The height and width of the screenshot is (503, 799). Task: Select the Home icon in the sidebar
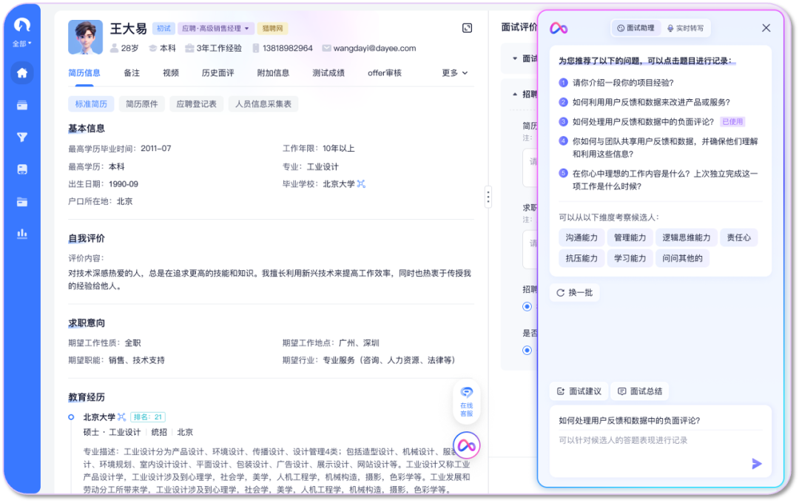pyautogui.click(x=21, y=72)
